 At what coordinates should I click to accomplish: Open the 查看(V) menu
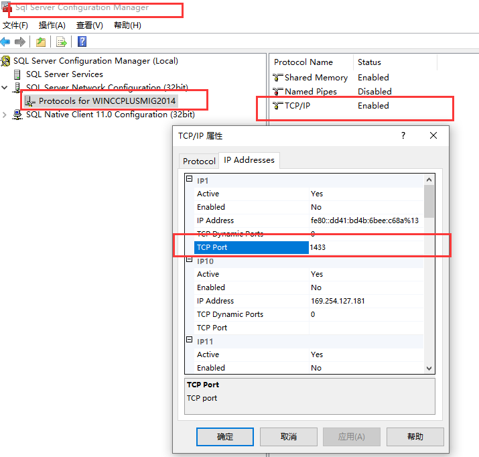(90, 25)
